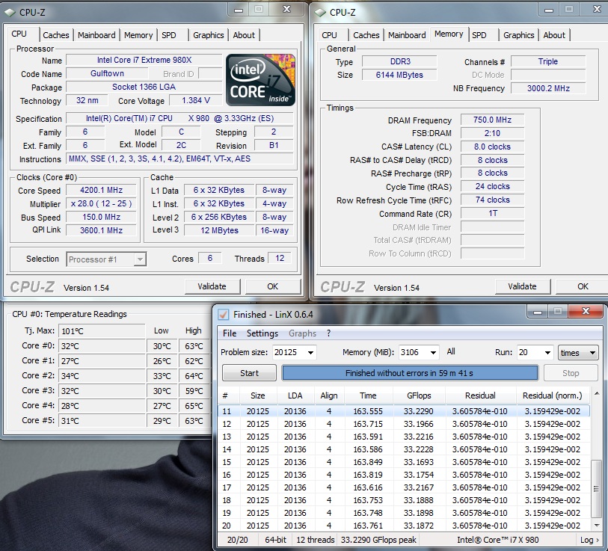
Task: Switch to CPU tab in right CPU-Z
Action: coord(329,35)
